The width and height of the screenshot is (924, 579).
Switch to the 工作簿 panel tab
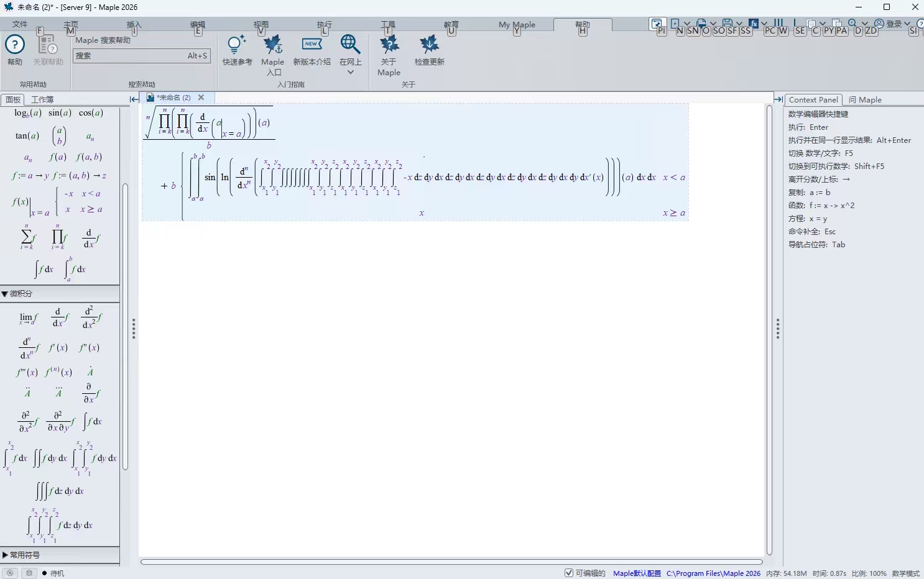pos(42,99)
